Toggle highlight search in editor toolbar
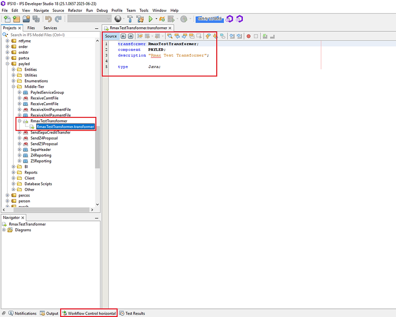The width and height of the screenshot is (396, 317). pos(192,36)
